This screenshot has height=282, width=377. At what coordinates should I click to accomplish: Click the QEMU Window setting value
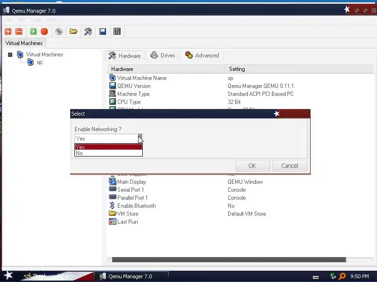(245, 182)
